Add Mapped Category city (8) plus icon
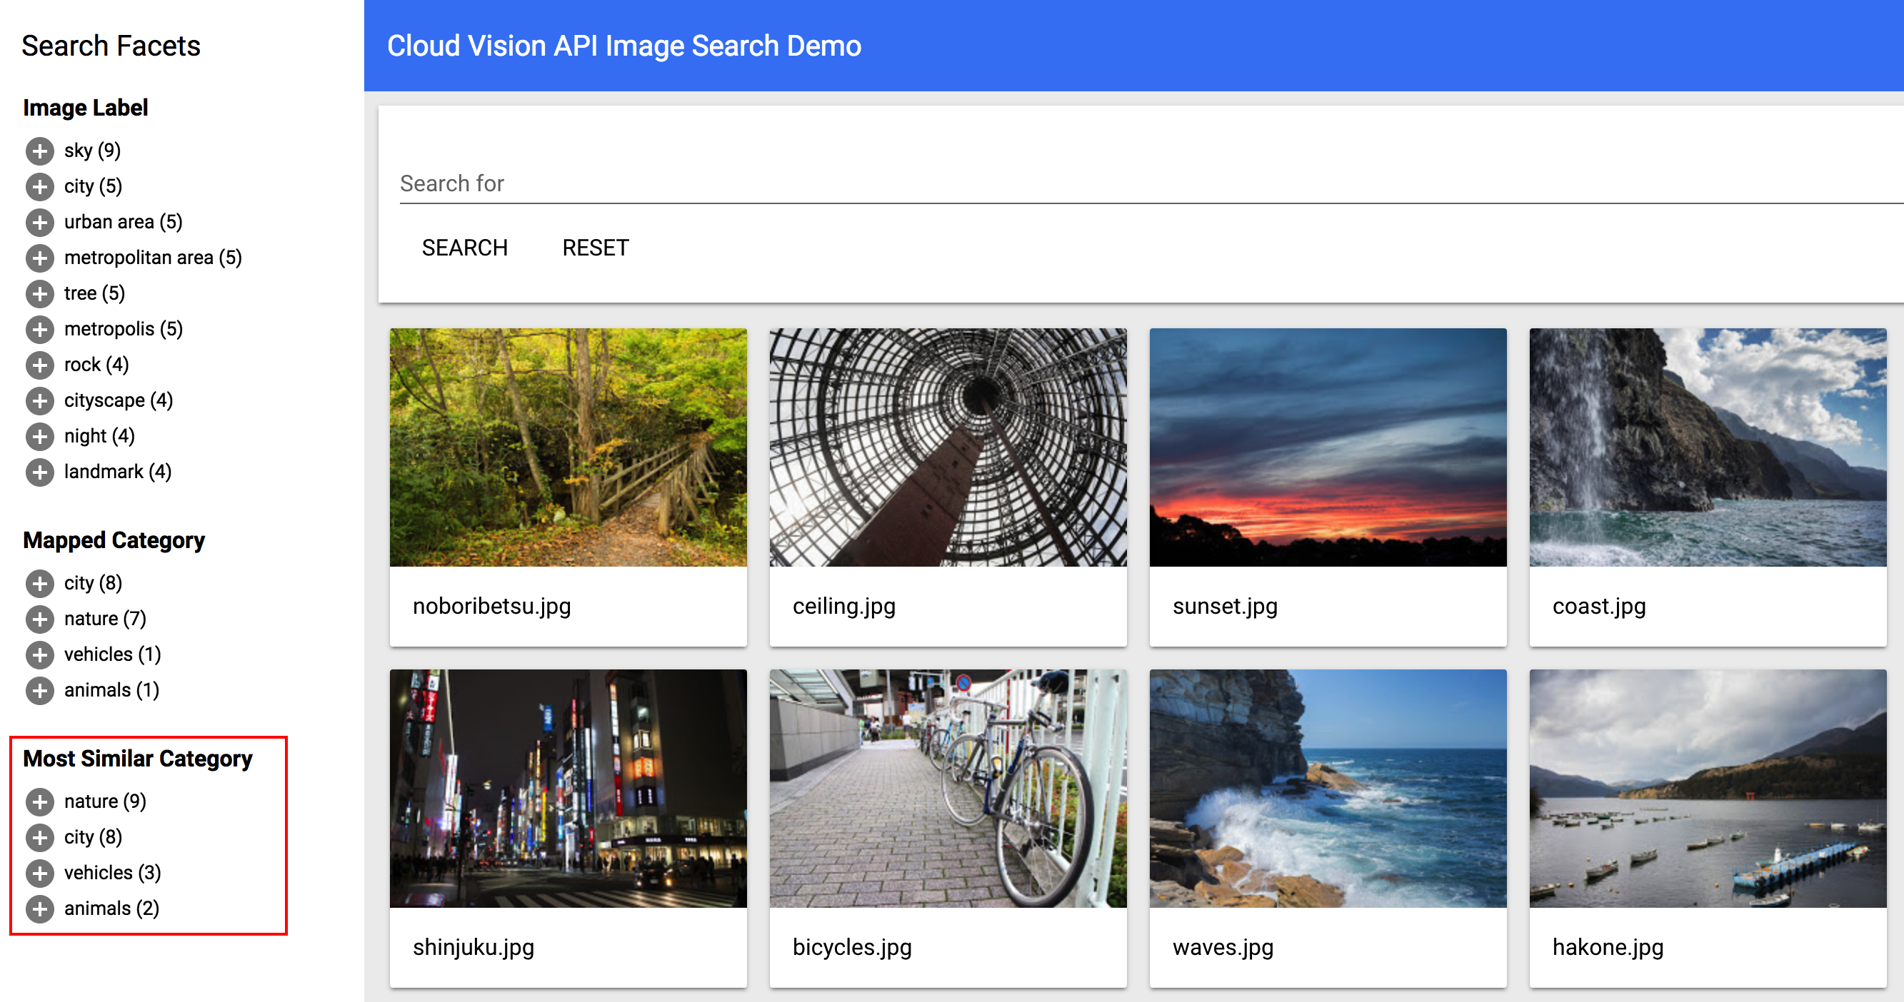 click(x=40, y=583)
